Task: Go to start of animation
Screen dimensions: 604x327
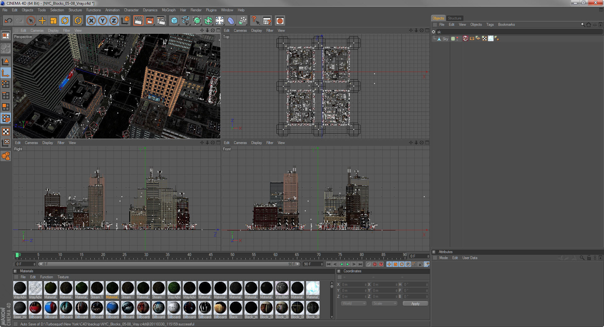Action: (328, 264)
